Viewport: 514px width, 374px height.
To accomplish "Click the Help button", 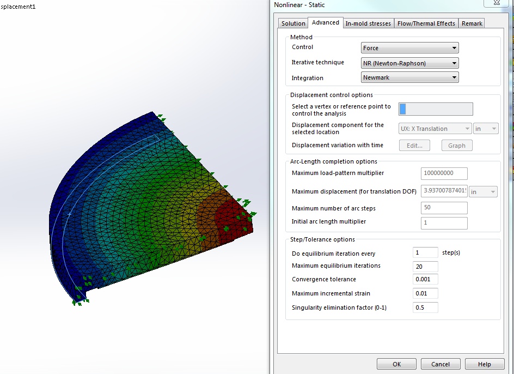I will click(485, 364).
